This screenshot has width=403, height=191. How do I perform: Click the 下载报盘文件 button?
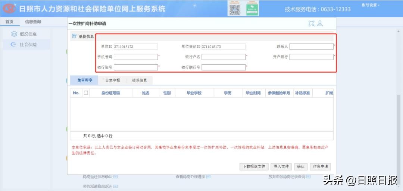[254, 166]
